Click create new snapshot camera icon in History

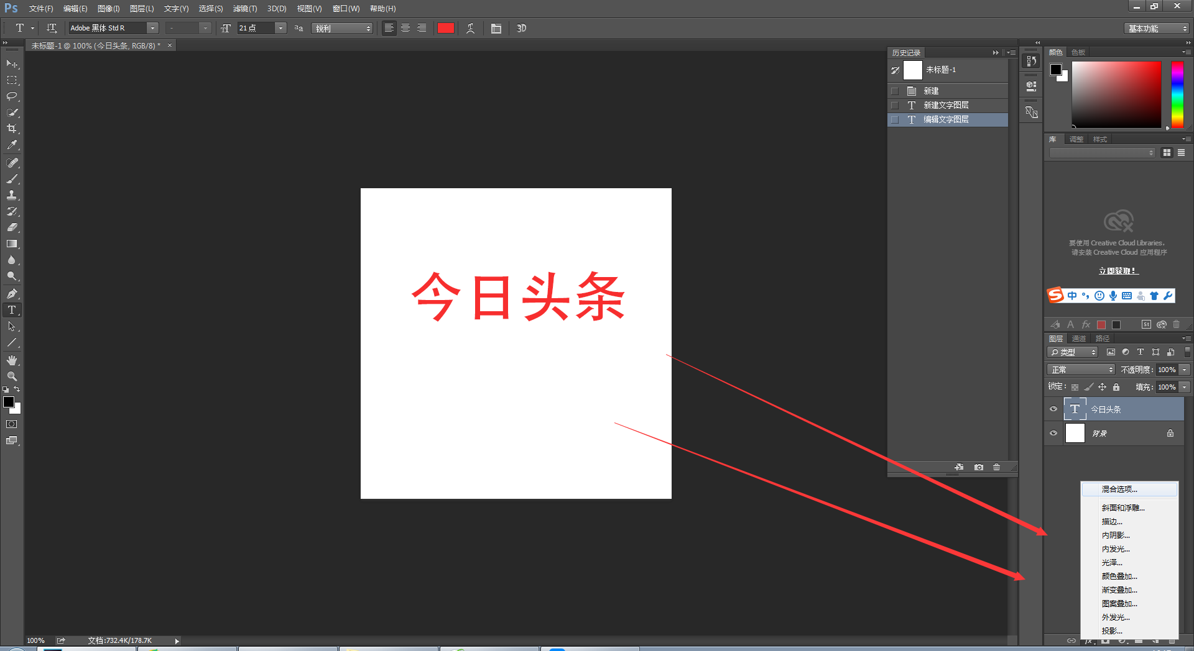coord(979,467)
